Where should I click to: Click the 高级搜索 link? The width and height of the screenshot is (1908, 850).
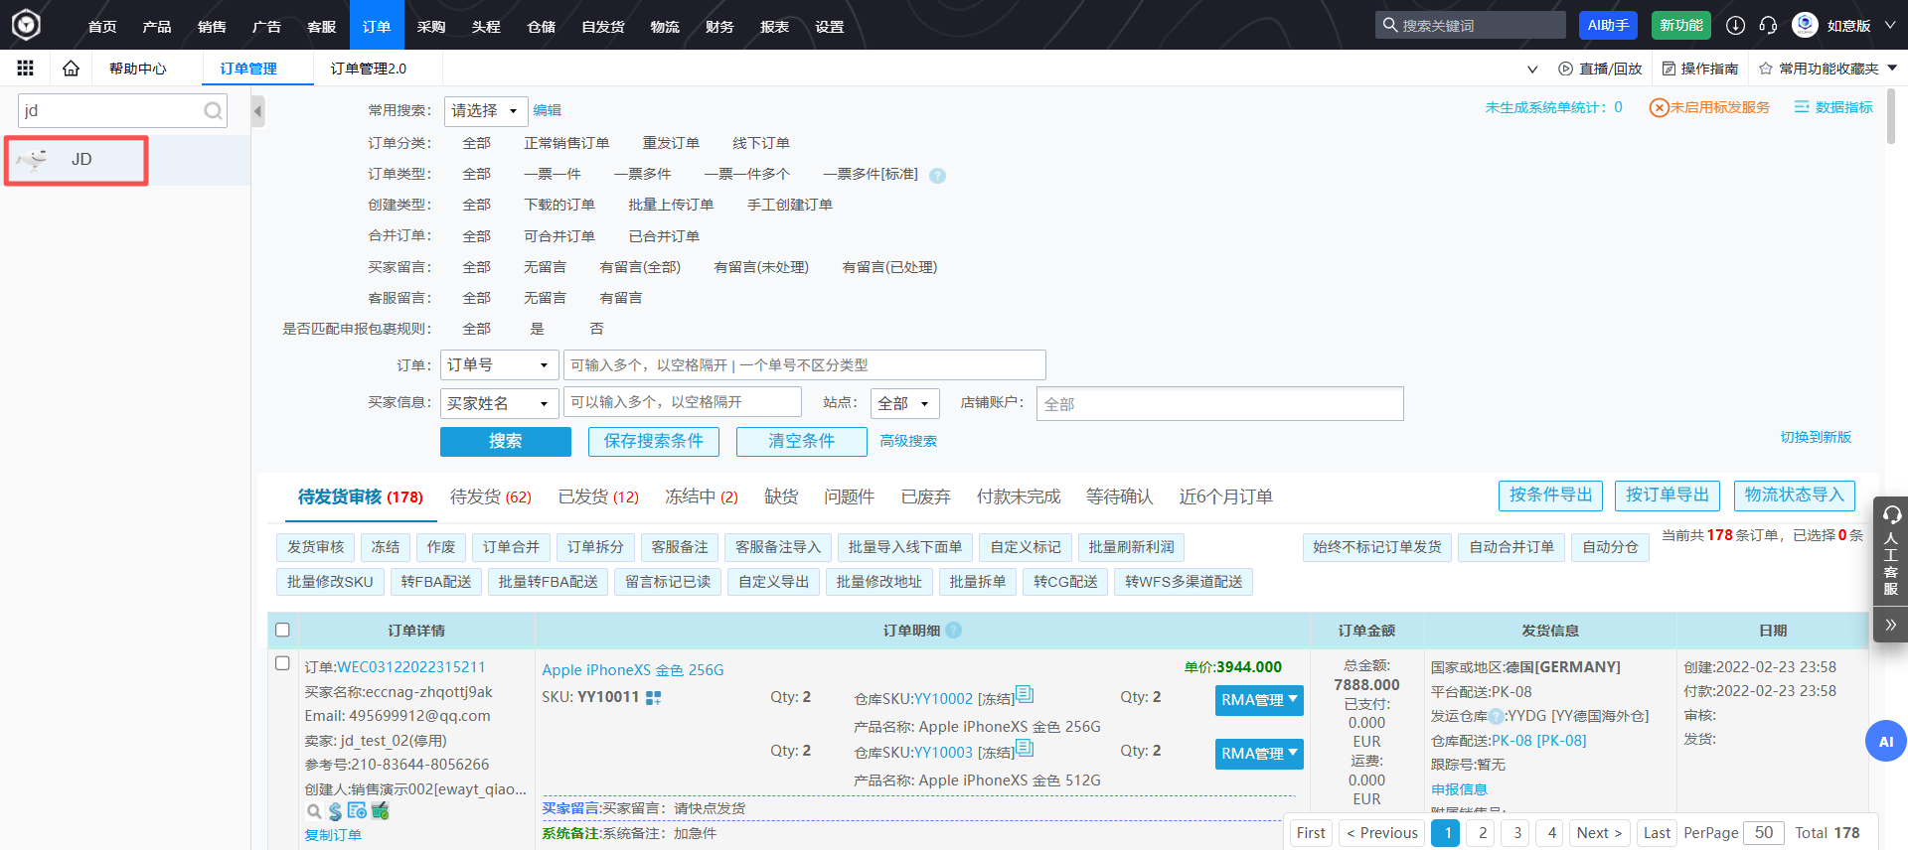(908, 441)
